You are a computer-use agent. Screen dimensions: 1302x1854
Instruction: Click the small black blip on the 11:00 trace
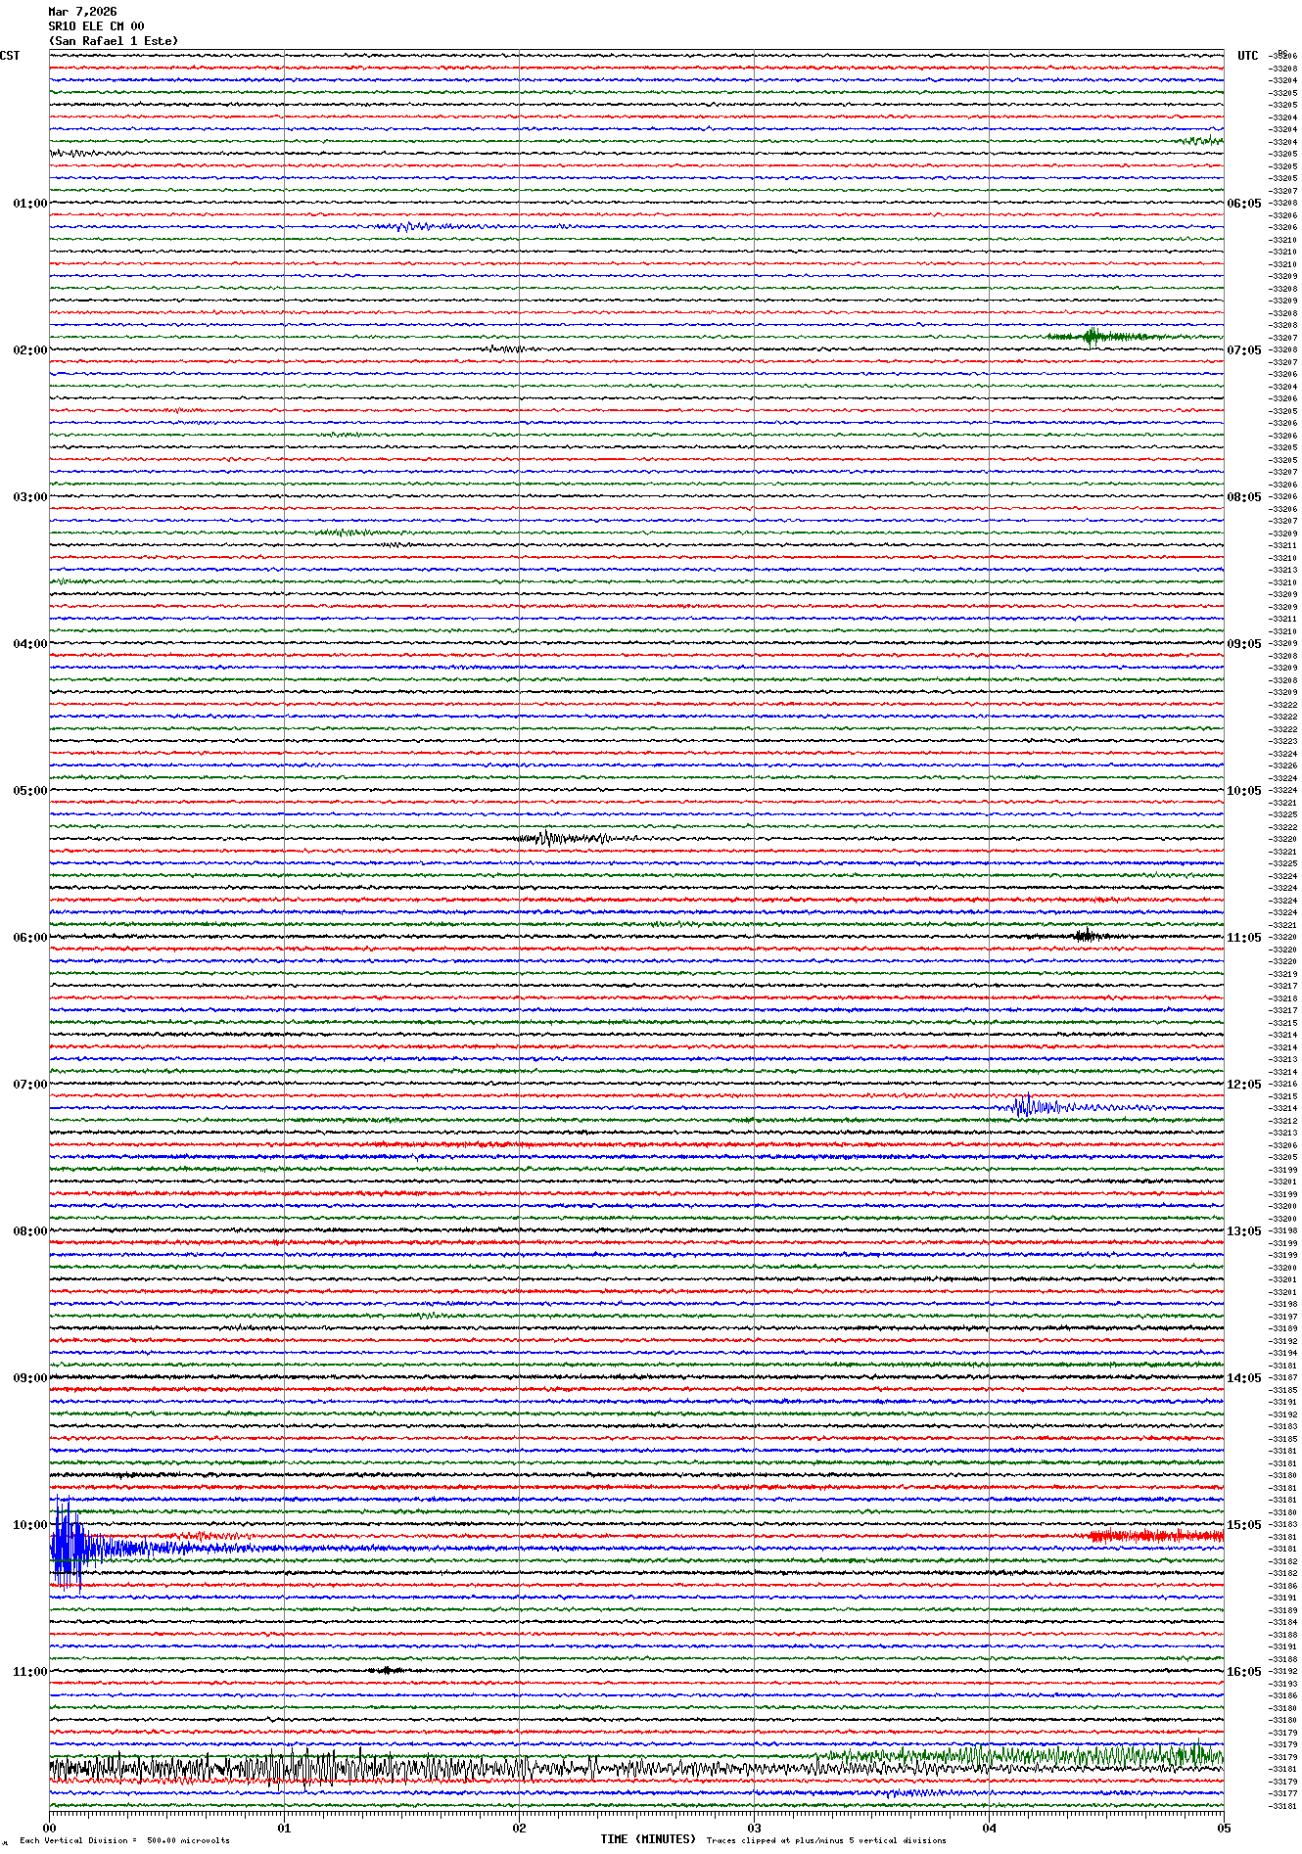387,1670
